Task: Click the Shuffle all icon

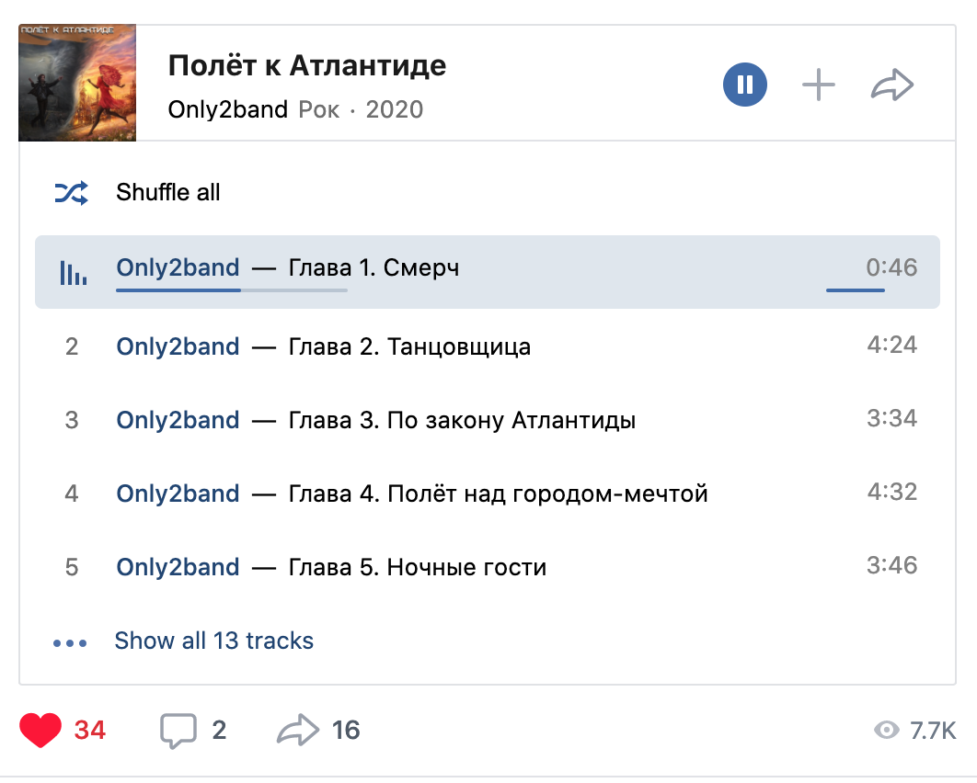Action: click(72, 193)
